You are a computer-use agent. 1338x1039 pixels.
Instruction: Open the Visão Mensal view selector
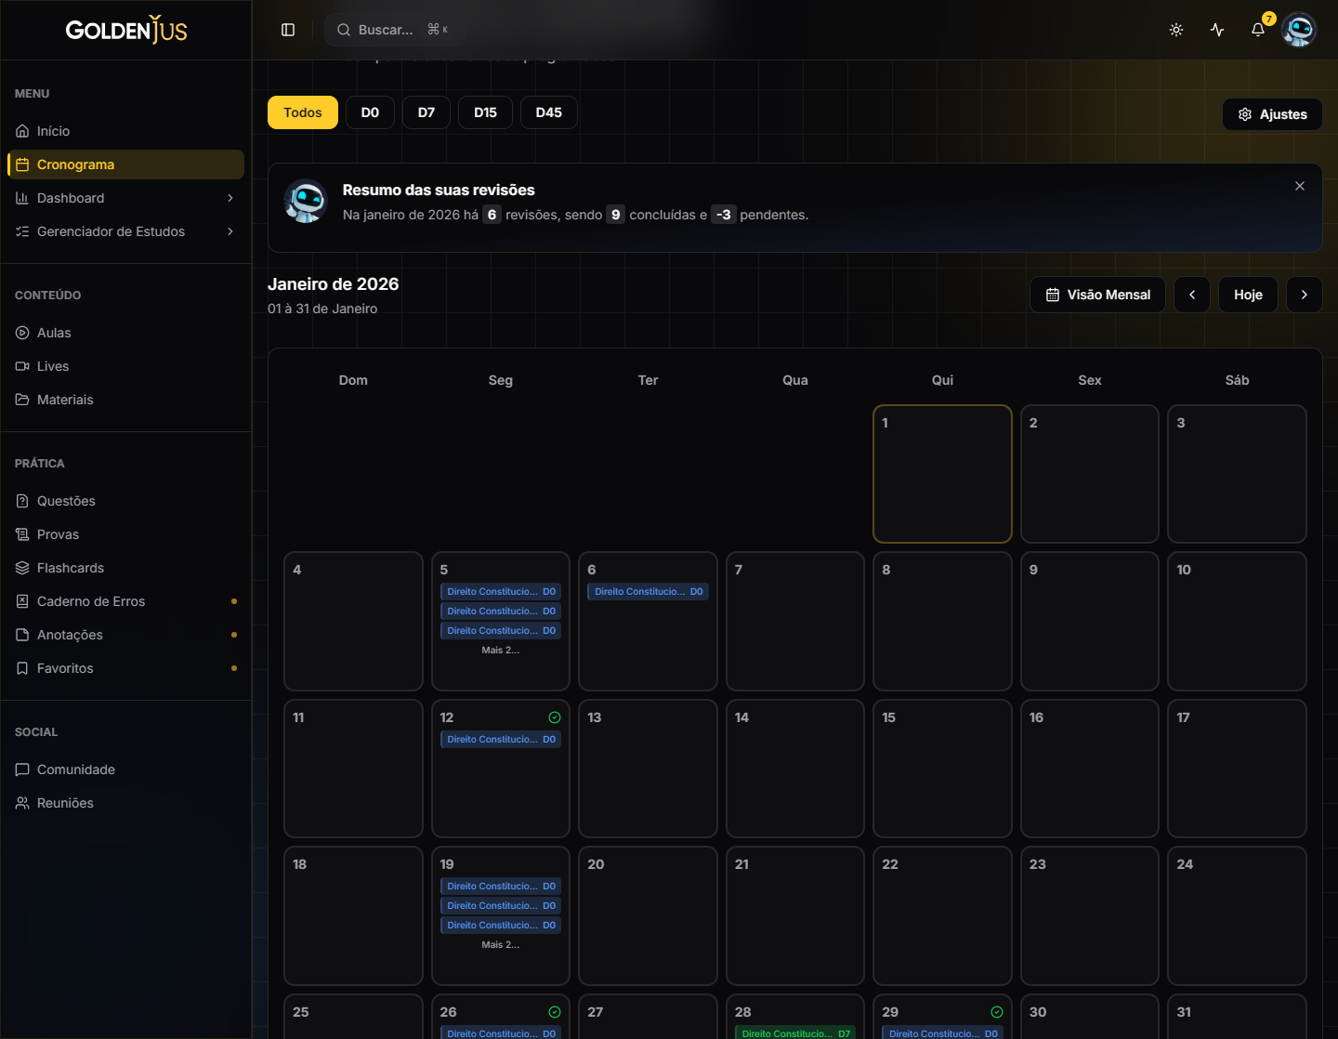(x=1097, y=295)
